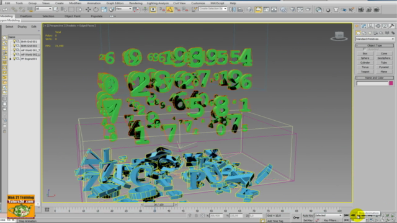The height and width of the screenshot is (223, 397).
Task: Click the object name input field
Action: (x=372, y=83)
